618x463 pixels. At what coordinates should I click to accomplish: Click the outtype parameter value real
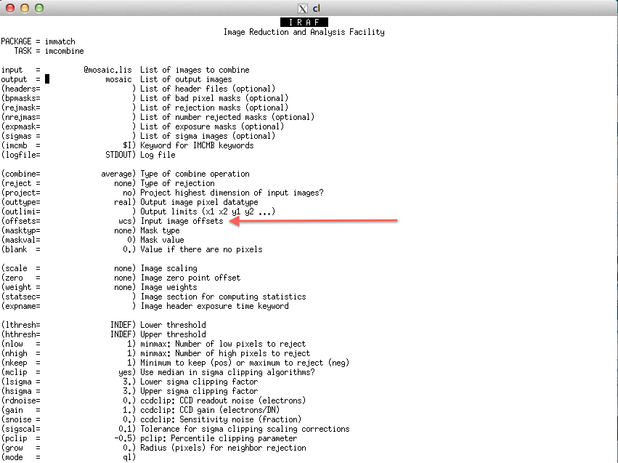123,202
